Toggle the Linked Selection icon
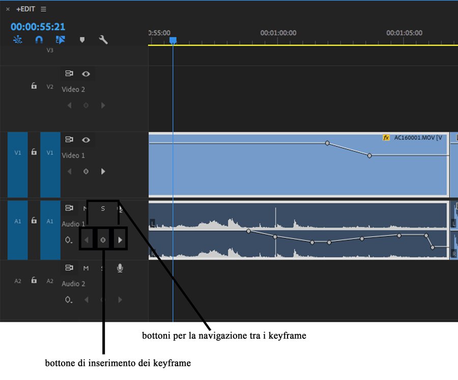 click(61, 40)
